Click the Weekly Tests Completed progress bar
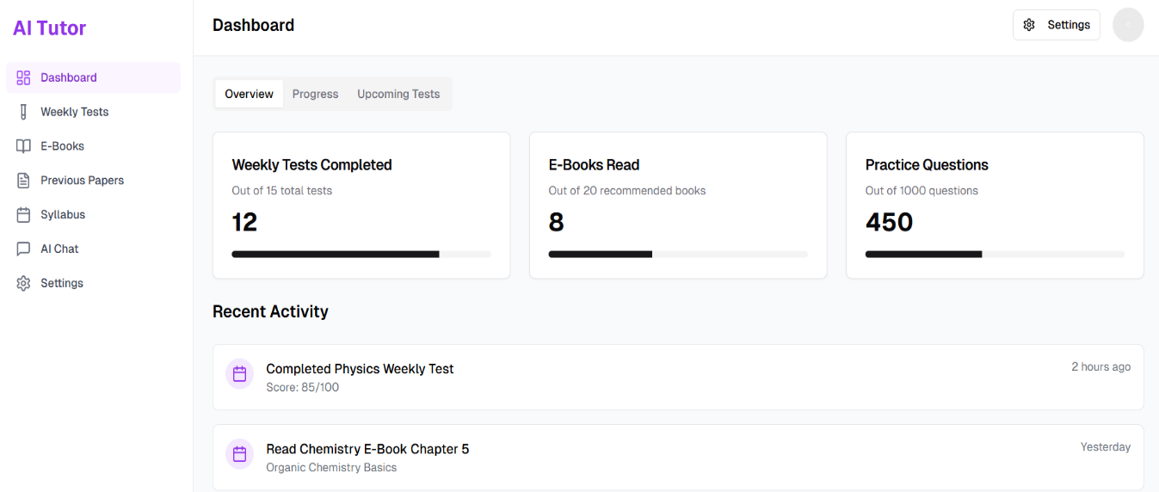The height and width of the screenshot is (492, 1159). [361, 255]
